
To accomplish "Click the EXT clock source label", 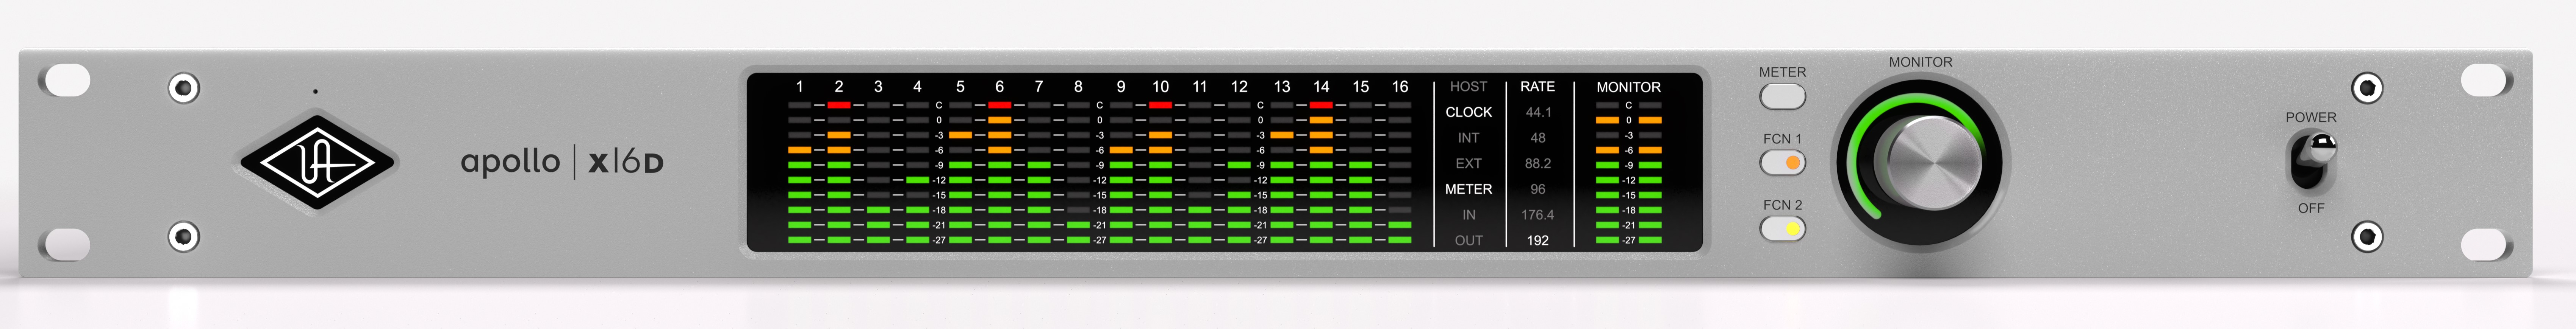I will tap(1468, 163).
